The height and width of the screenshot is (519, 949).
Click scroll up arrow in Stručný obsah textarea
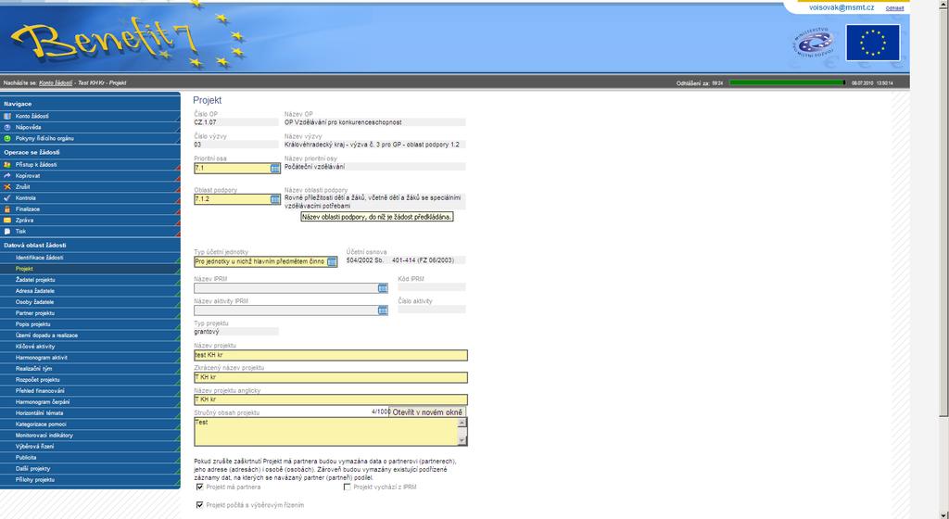click(x=462, y=423)
